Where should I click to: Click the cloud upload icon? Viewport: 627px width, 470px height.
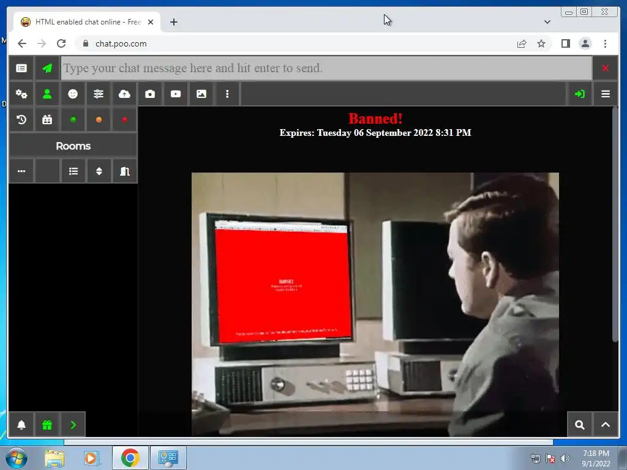124,94
